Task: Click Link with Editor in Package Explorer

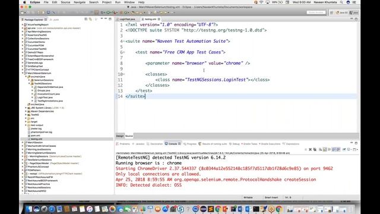Action: pyautogui.click(x=90, y=19)
